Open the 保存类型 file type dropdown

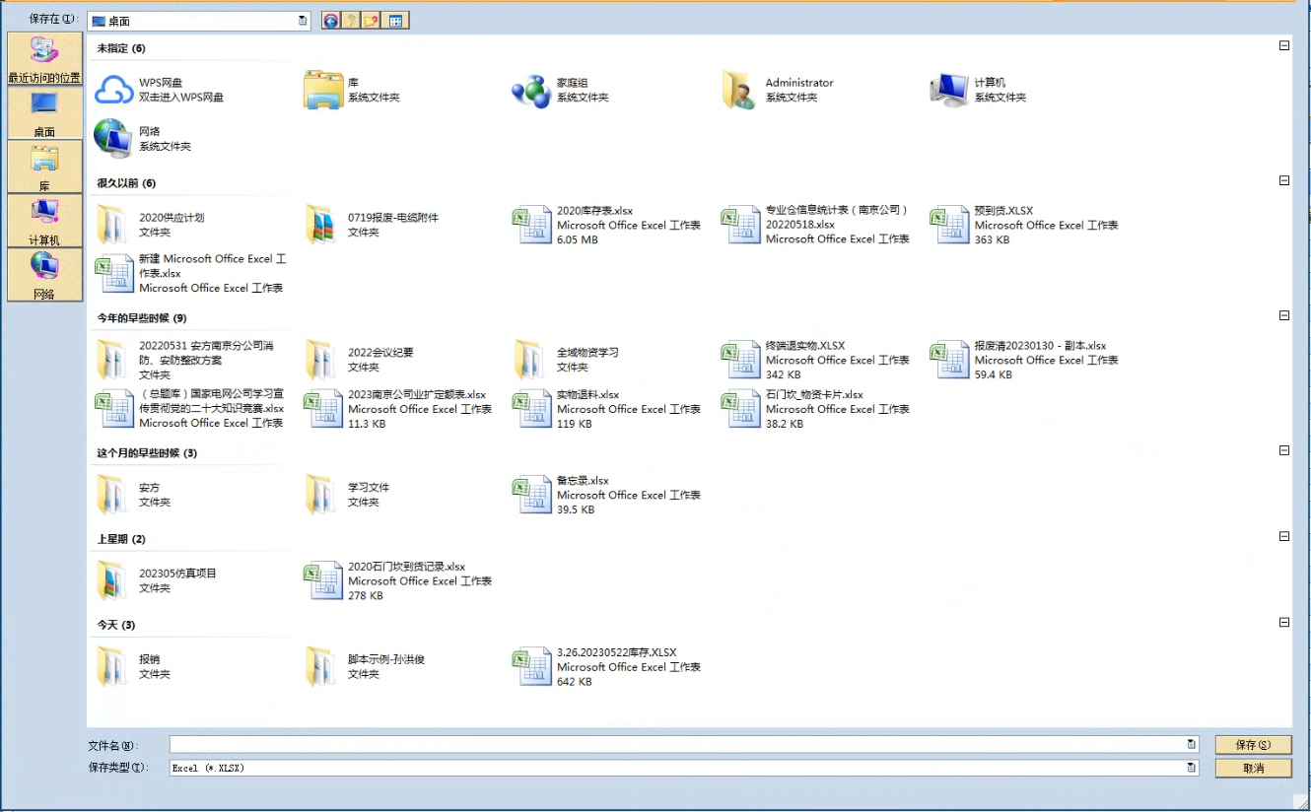pyautogui.click(x=1191, y=768)
